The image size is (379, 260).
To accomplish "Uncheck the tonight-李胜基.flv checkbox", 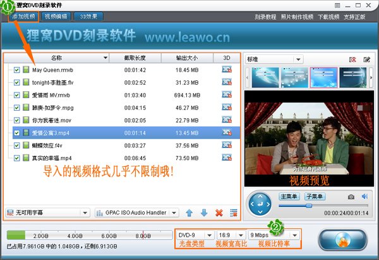I will [x=16, y=82].
